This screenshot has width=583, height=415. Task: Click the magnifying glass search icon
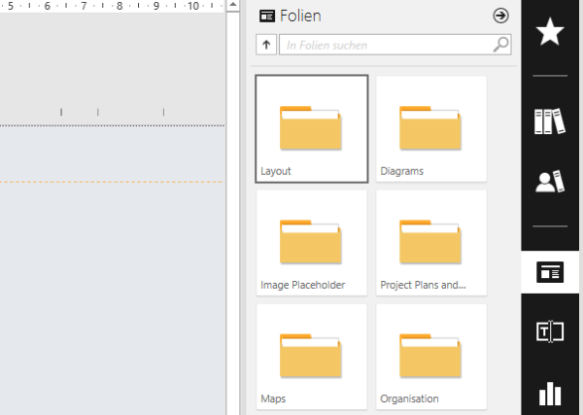click(x=500, y=45)
